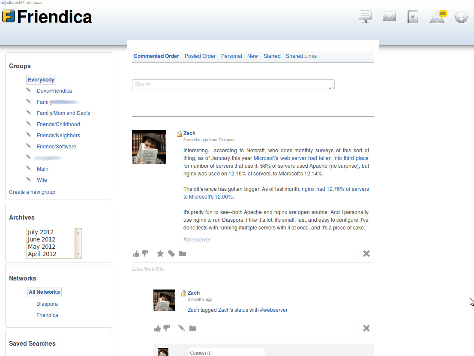474x356 pixels.
Task: File Zach's Netcraft post to a folder
Action: point(183,253)
